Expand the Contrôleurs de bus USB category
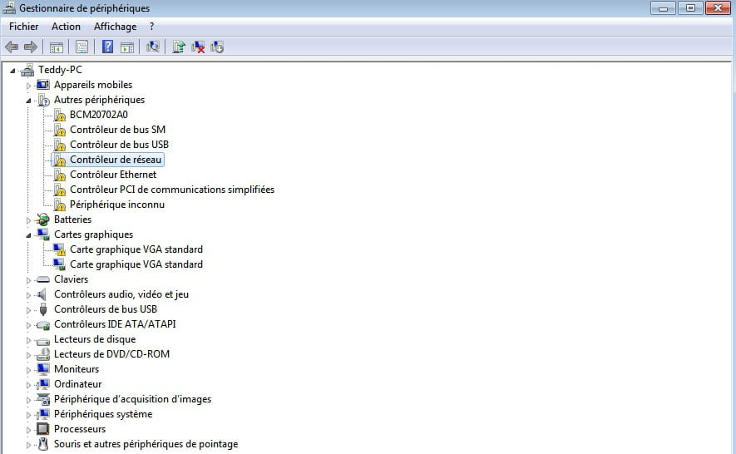Image resolution: width=736 pixels, height=454 pixels. [28, 310]
